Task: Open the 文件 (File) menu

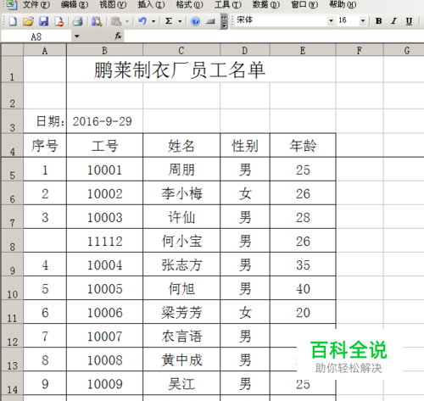Action: 36,4
